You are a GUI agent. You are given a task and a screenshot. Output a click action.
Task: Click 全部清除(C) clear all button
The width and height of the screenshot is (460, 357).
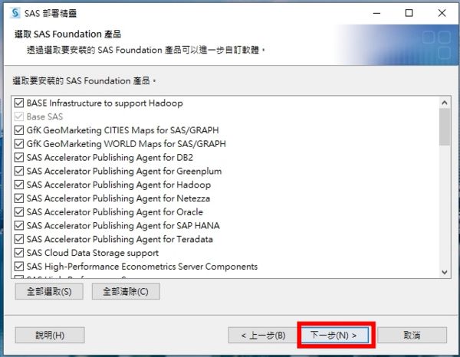pyautogui.click(x=126, y=291)
